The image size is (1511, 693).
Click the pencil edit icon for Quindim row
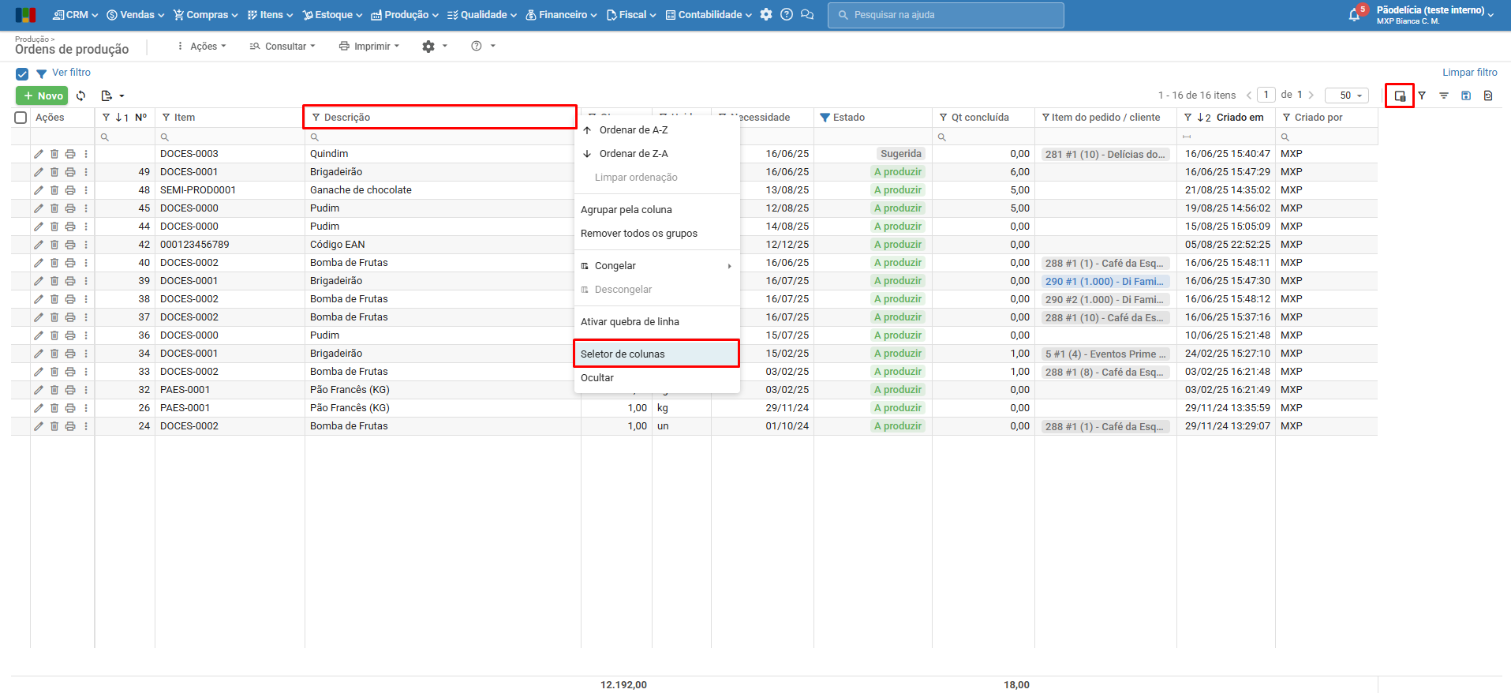(39, 154)
